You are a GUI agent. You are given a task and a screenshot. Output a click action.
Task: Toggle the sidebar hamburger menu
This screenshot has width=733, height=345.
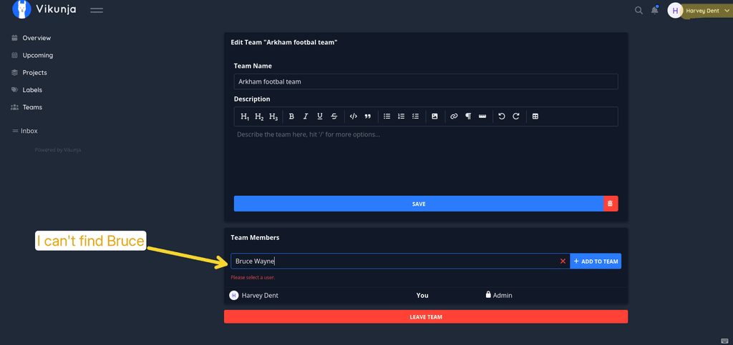pos(97,10)
